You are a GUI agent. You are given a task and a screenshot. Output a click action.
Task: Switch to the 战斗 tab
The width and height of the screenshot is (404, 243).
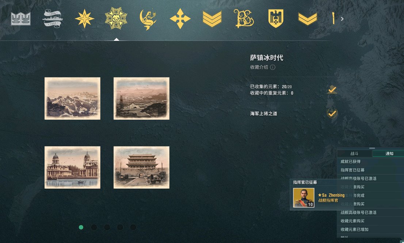[354, 153]
